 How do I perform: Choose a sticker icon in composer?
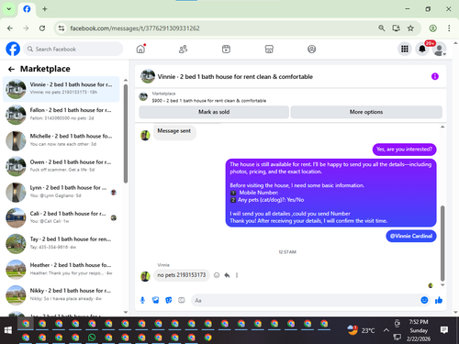[x=169, y=300]
